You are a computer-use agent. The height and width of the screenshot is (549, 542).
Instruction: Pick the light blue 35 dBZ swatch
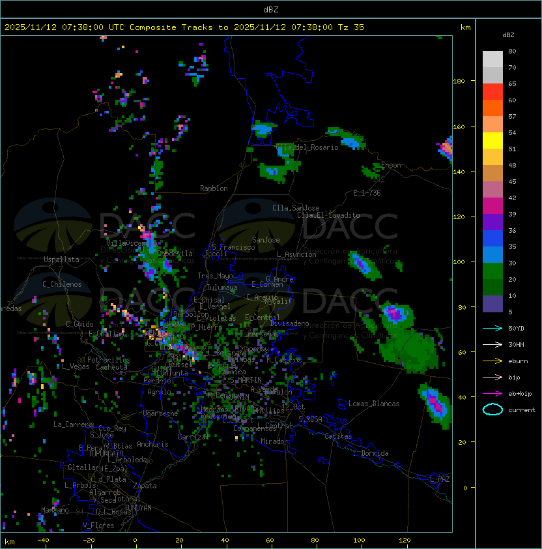coord(492,254)
